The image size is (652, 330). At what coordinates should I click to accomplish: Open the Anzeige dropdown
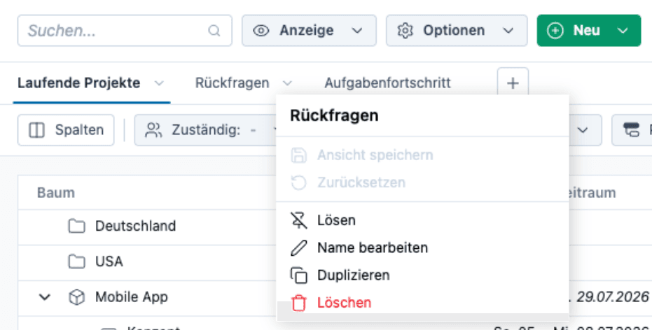pyautogui.click(x=309, y=31)
